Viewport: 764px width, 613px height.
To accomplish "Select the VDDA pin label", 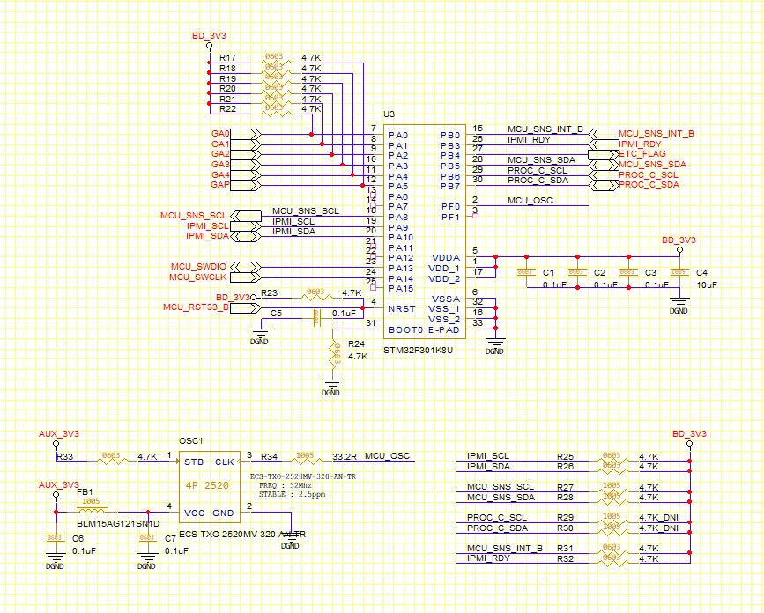I will point(446,257).
